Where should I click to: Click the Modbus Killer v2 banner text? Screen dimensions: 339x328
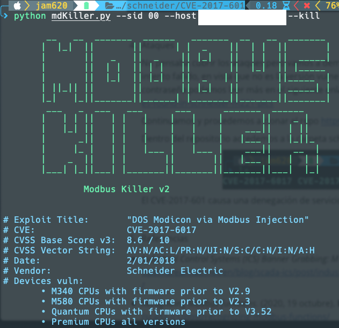pyautogui.click(x=126, y=189)
